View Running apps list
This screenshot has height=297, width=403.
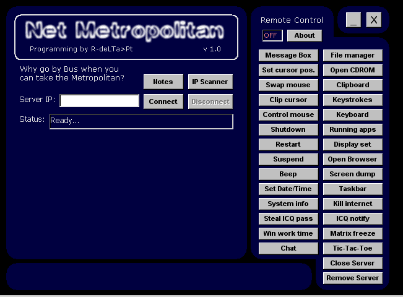[353, 129]
